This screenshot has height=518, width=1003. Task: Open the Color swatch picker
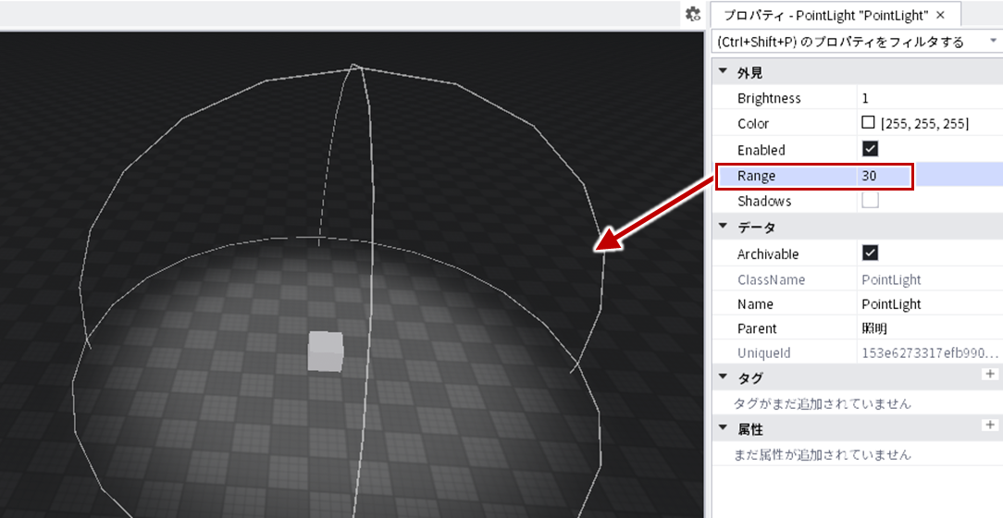[x=868, y=122]
